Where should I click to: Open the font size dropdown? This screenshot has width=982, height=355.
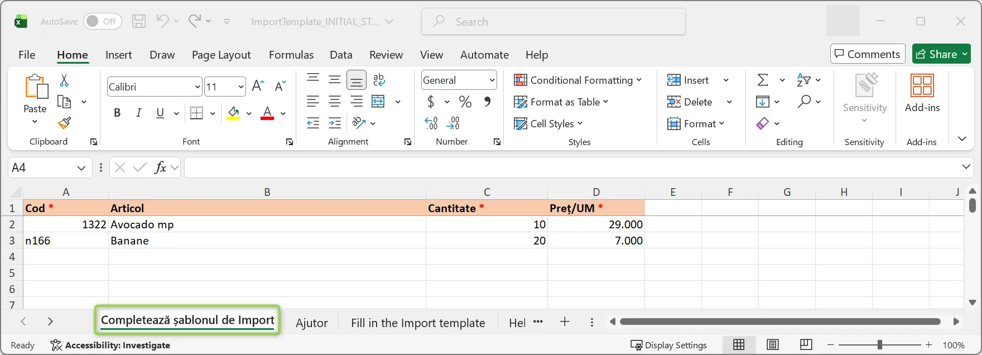tap(241, 87)
